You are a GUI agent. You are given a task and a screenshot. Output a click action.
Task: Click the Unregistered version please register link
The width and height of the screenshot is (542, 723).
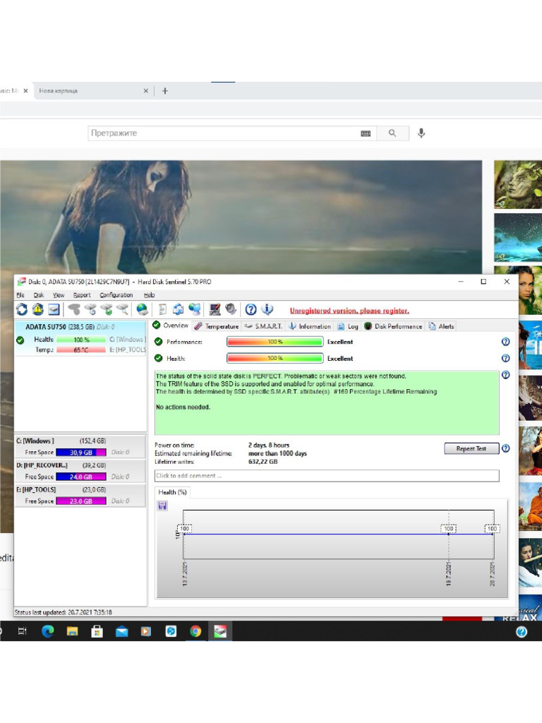click(x=349, y=311)
